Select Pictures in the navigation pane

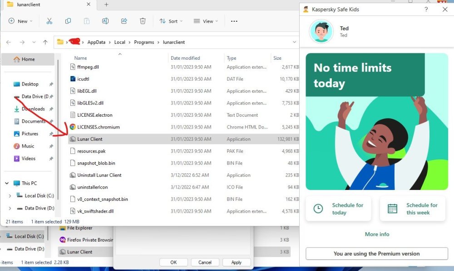(30, 133)
